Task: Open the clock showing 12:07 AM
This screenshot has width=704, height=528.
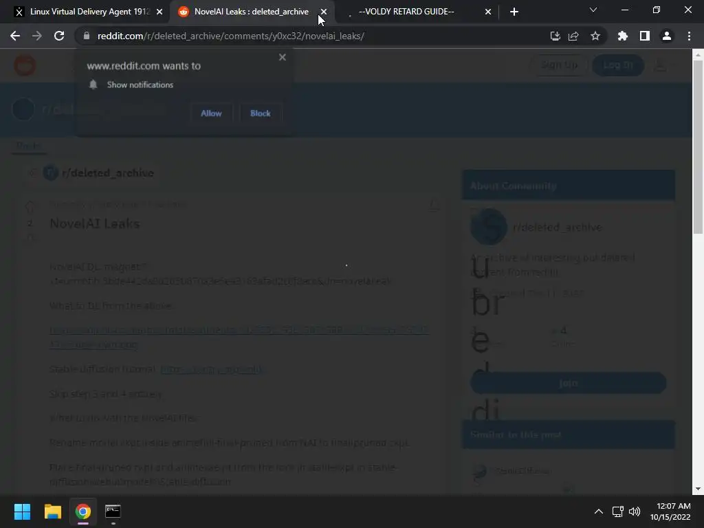Action: (670, 511)
